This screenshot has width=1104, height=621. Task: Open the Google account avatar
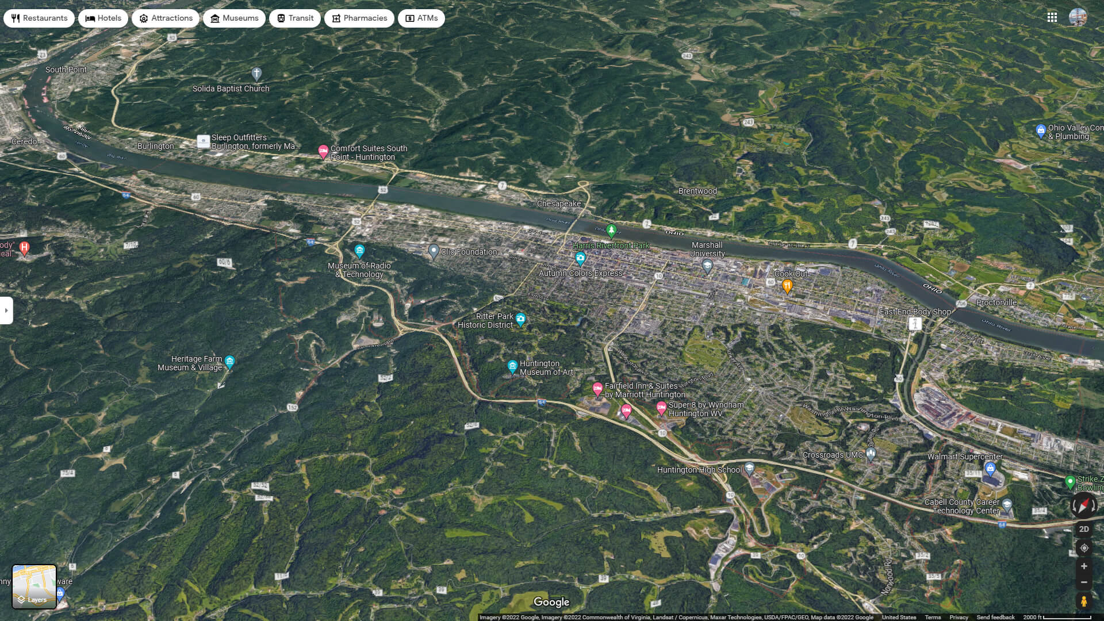(x=1078, y=17)
